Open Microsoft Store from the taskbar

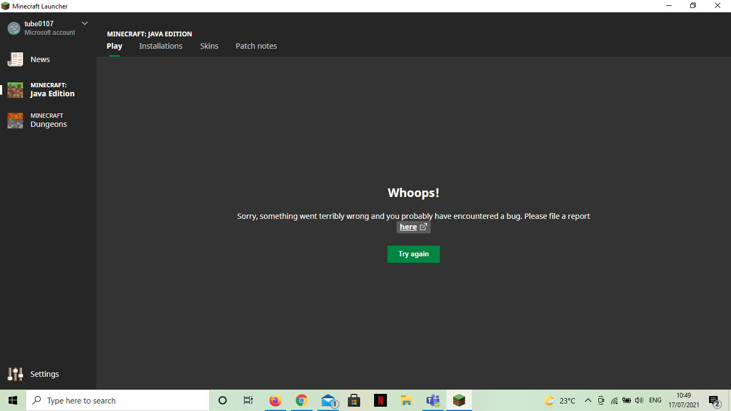354,400
